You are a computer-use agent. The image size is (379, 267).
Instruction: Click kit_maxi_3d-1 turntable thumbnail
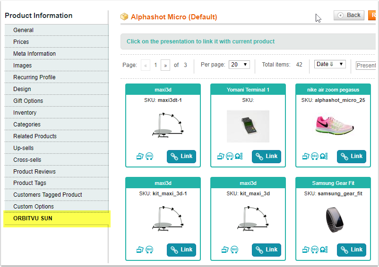[168, 219]
